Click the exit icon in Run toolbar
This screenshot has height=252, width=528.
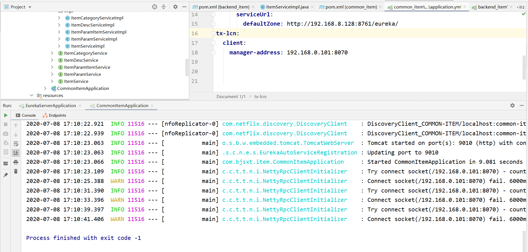tap(6, 152)
